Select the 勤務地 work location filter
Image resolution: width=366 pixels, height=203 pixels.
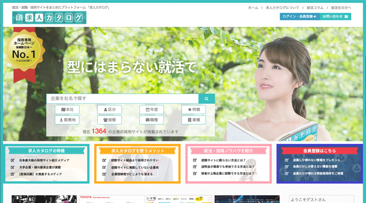(67, 120)
